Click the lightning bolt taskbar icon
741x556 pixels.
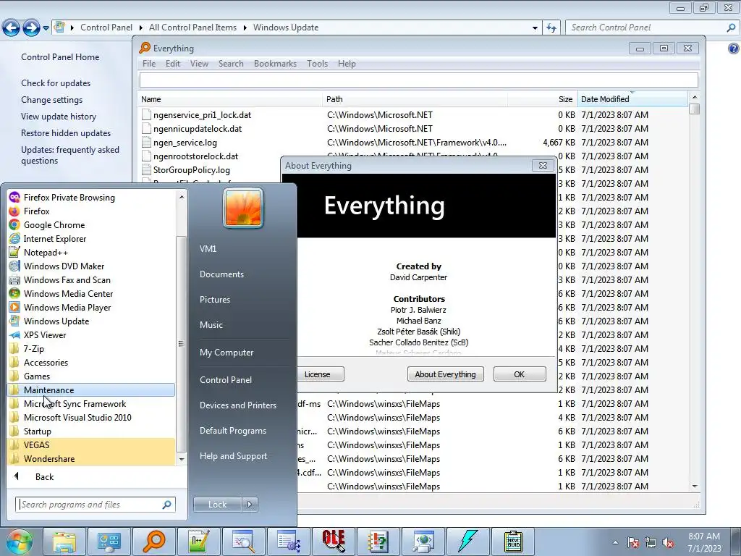[468, 542]
